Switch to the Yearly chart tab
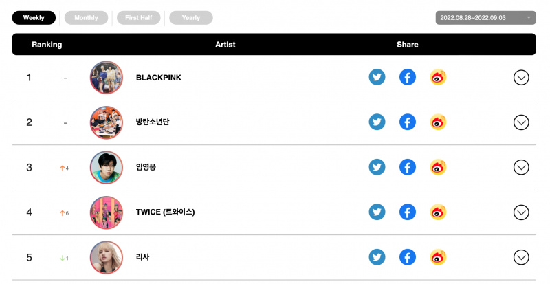Image resolution: width=550 pixels, height=284 pixels. [191, 18]
